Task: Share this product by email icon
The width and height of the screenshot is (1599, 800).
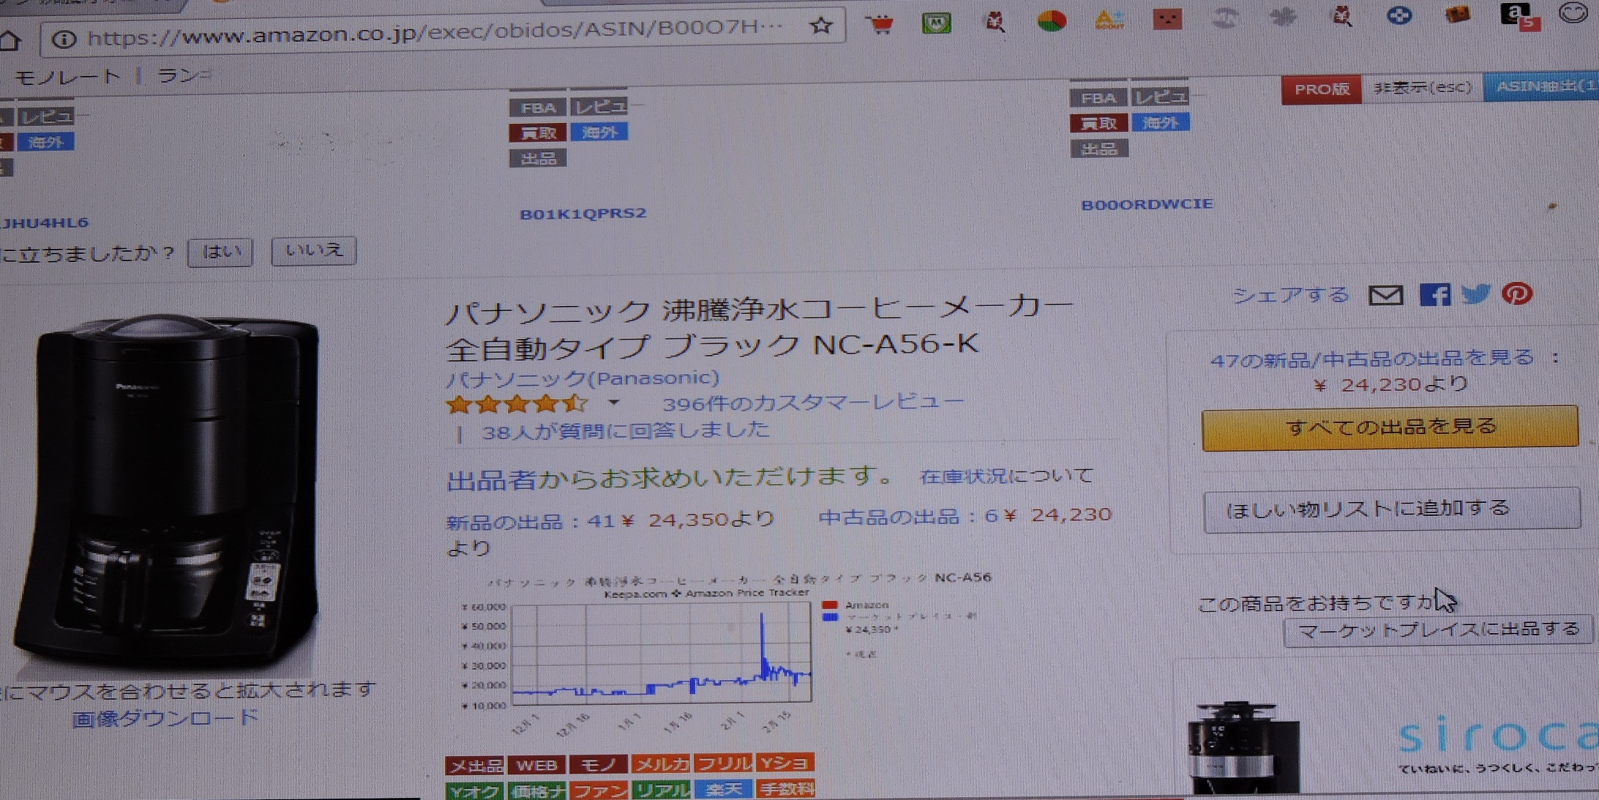Action: (1385, 296)
